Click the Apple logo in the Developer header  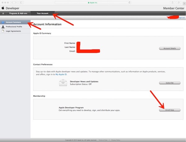click(3, 8)
